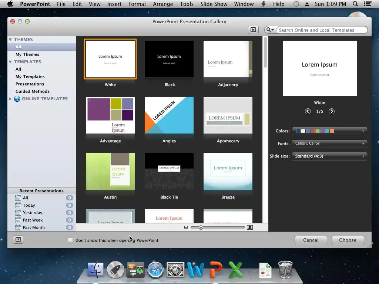The width and height of the screenshot is (379, 284).
Task: Open the Insert menu
Action: 114,4
